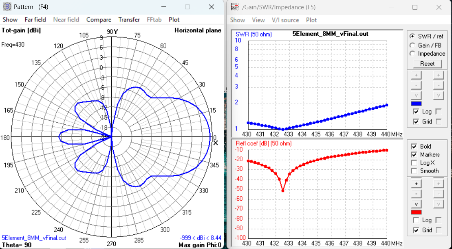Click the upper panel left V down-arrow button
The height and width of the screenshot is (249, 452).
(416, 95)
